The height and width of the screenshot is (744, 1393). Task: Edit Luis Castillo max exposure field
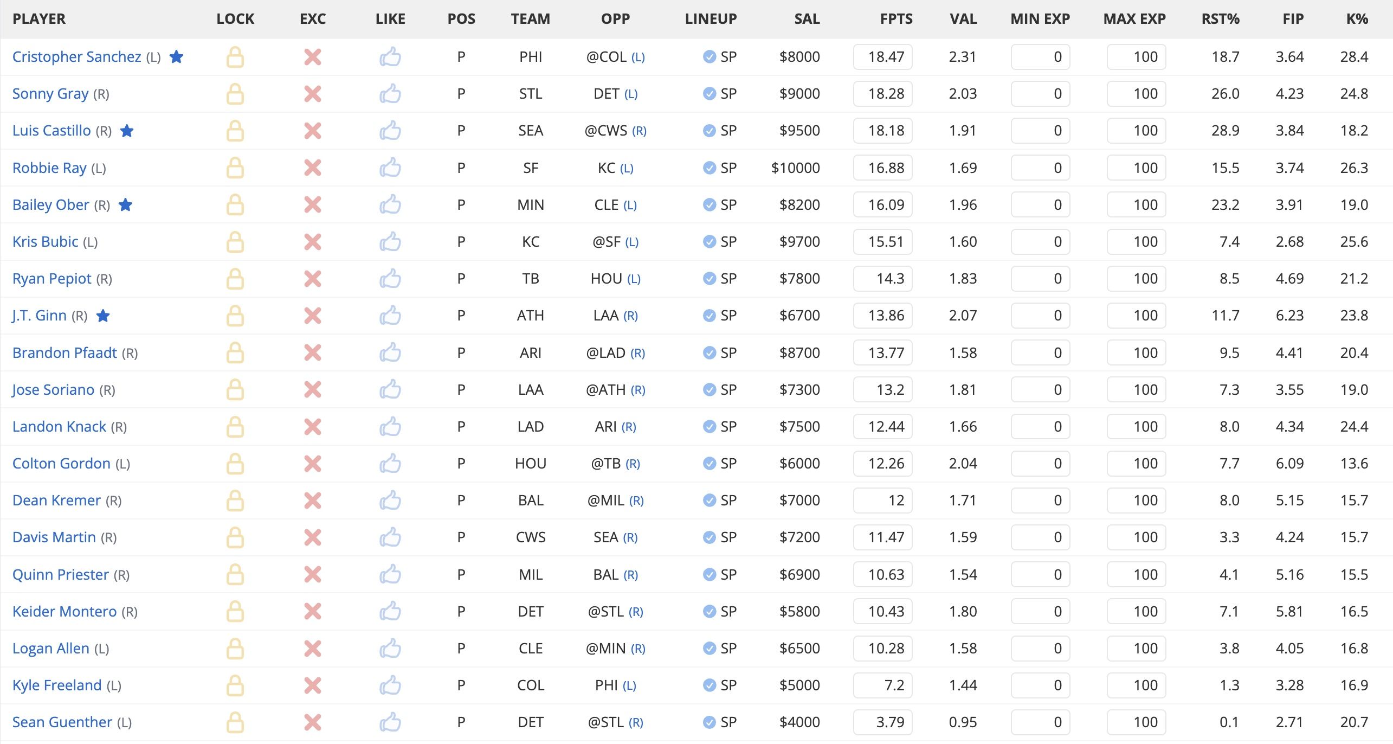tap(1136, 131)
